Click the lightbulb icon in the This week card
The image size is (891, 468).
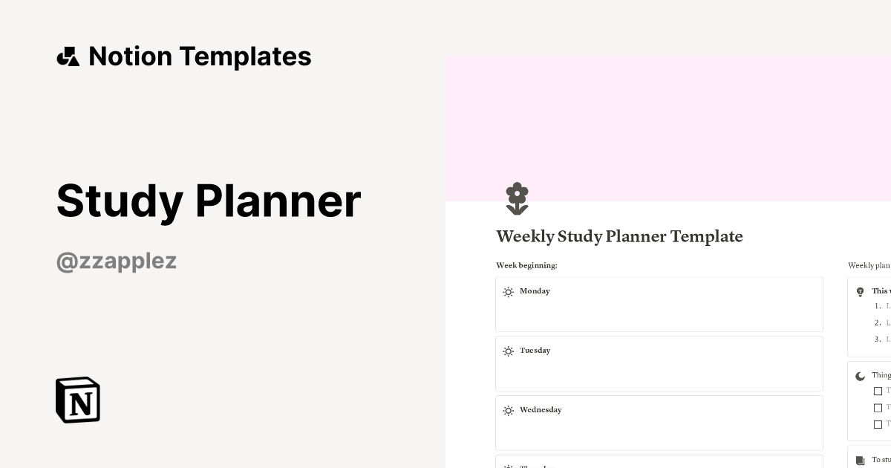click(x=860, y=292)
